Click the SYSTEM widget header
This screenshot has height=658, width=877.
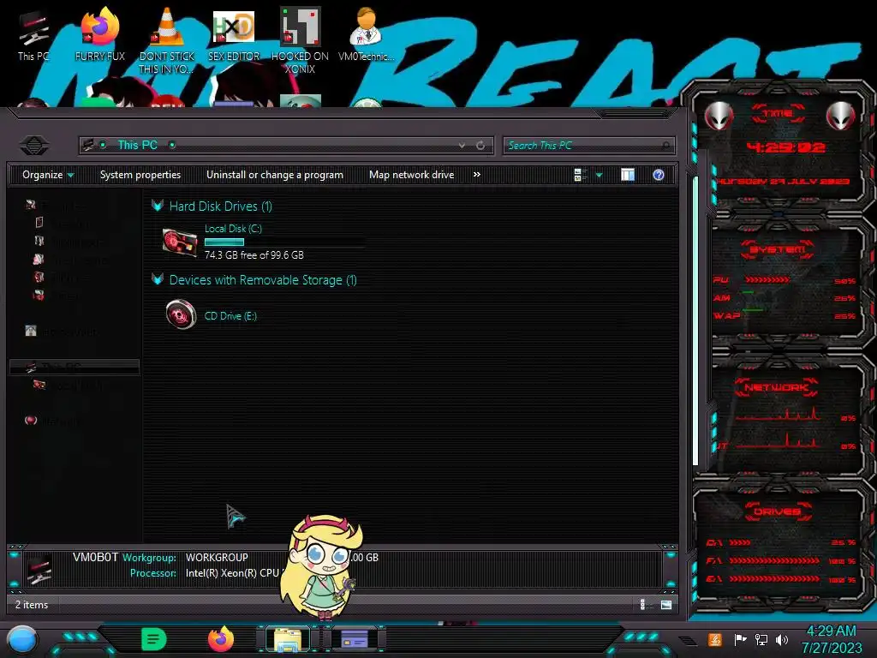coord(778,249)
